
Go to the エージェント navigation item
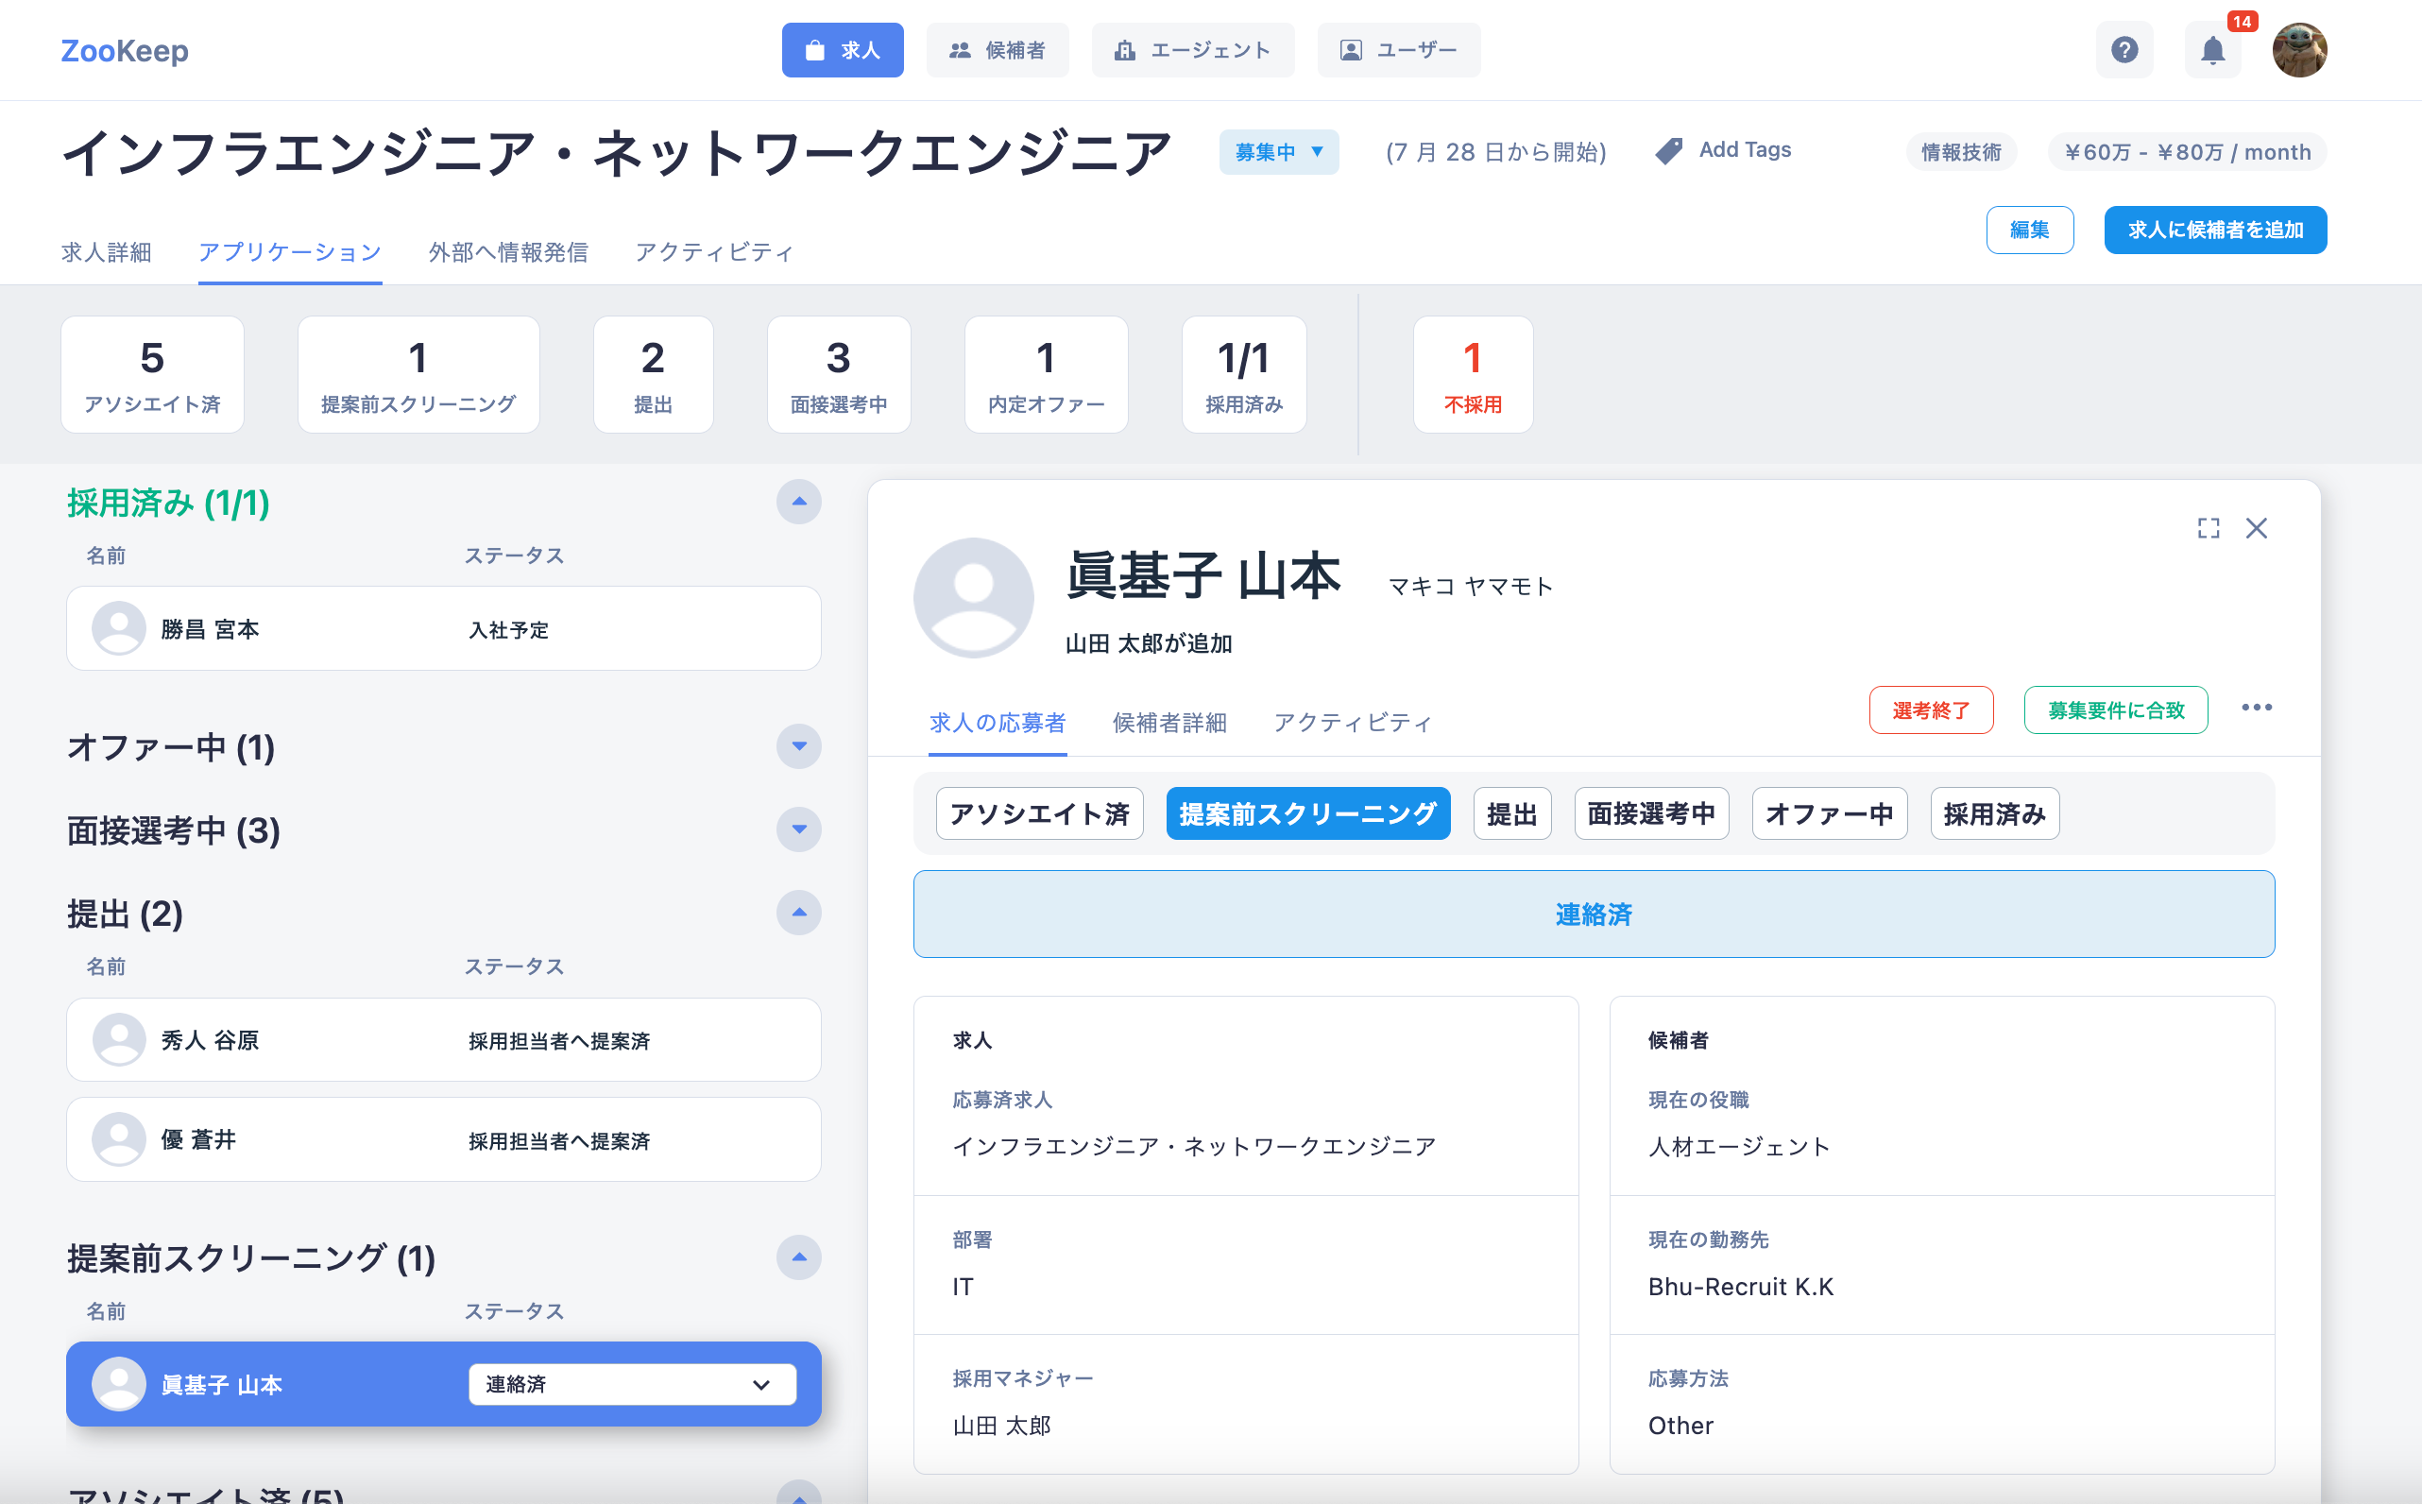point(1191,50)
